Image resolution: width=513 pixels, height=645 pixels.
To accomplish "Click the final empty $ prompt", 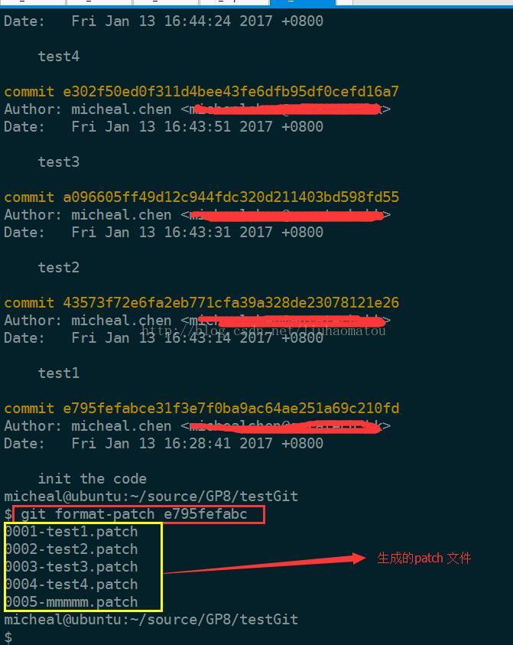I will (8, 637).
